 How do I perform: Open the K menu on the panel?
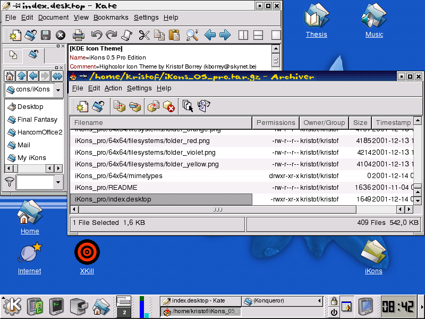point(12,307)
